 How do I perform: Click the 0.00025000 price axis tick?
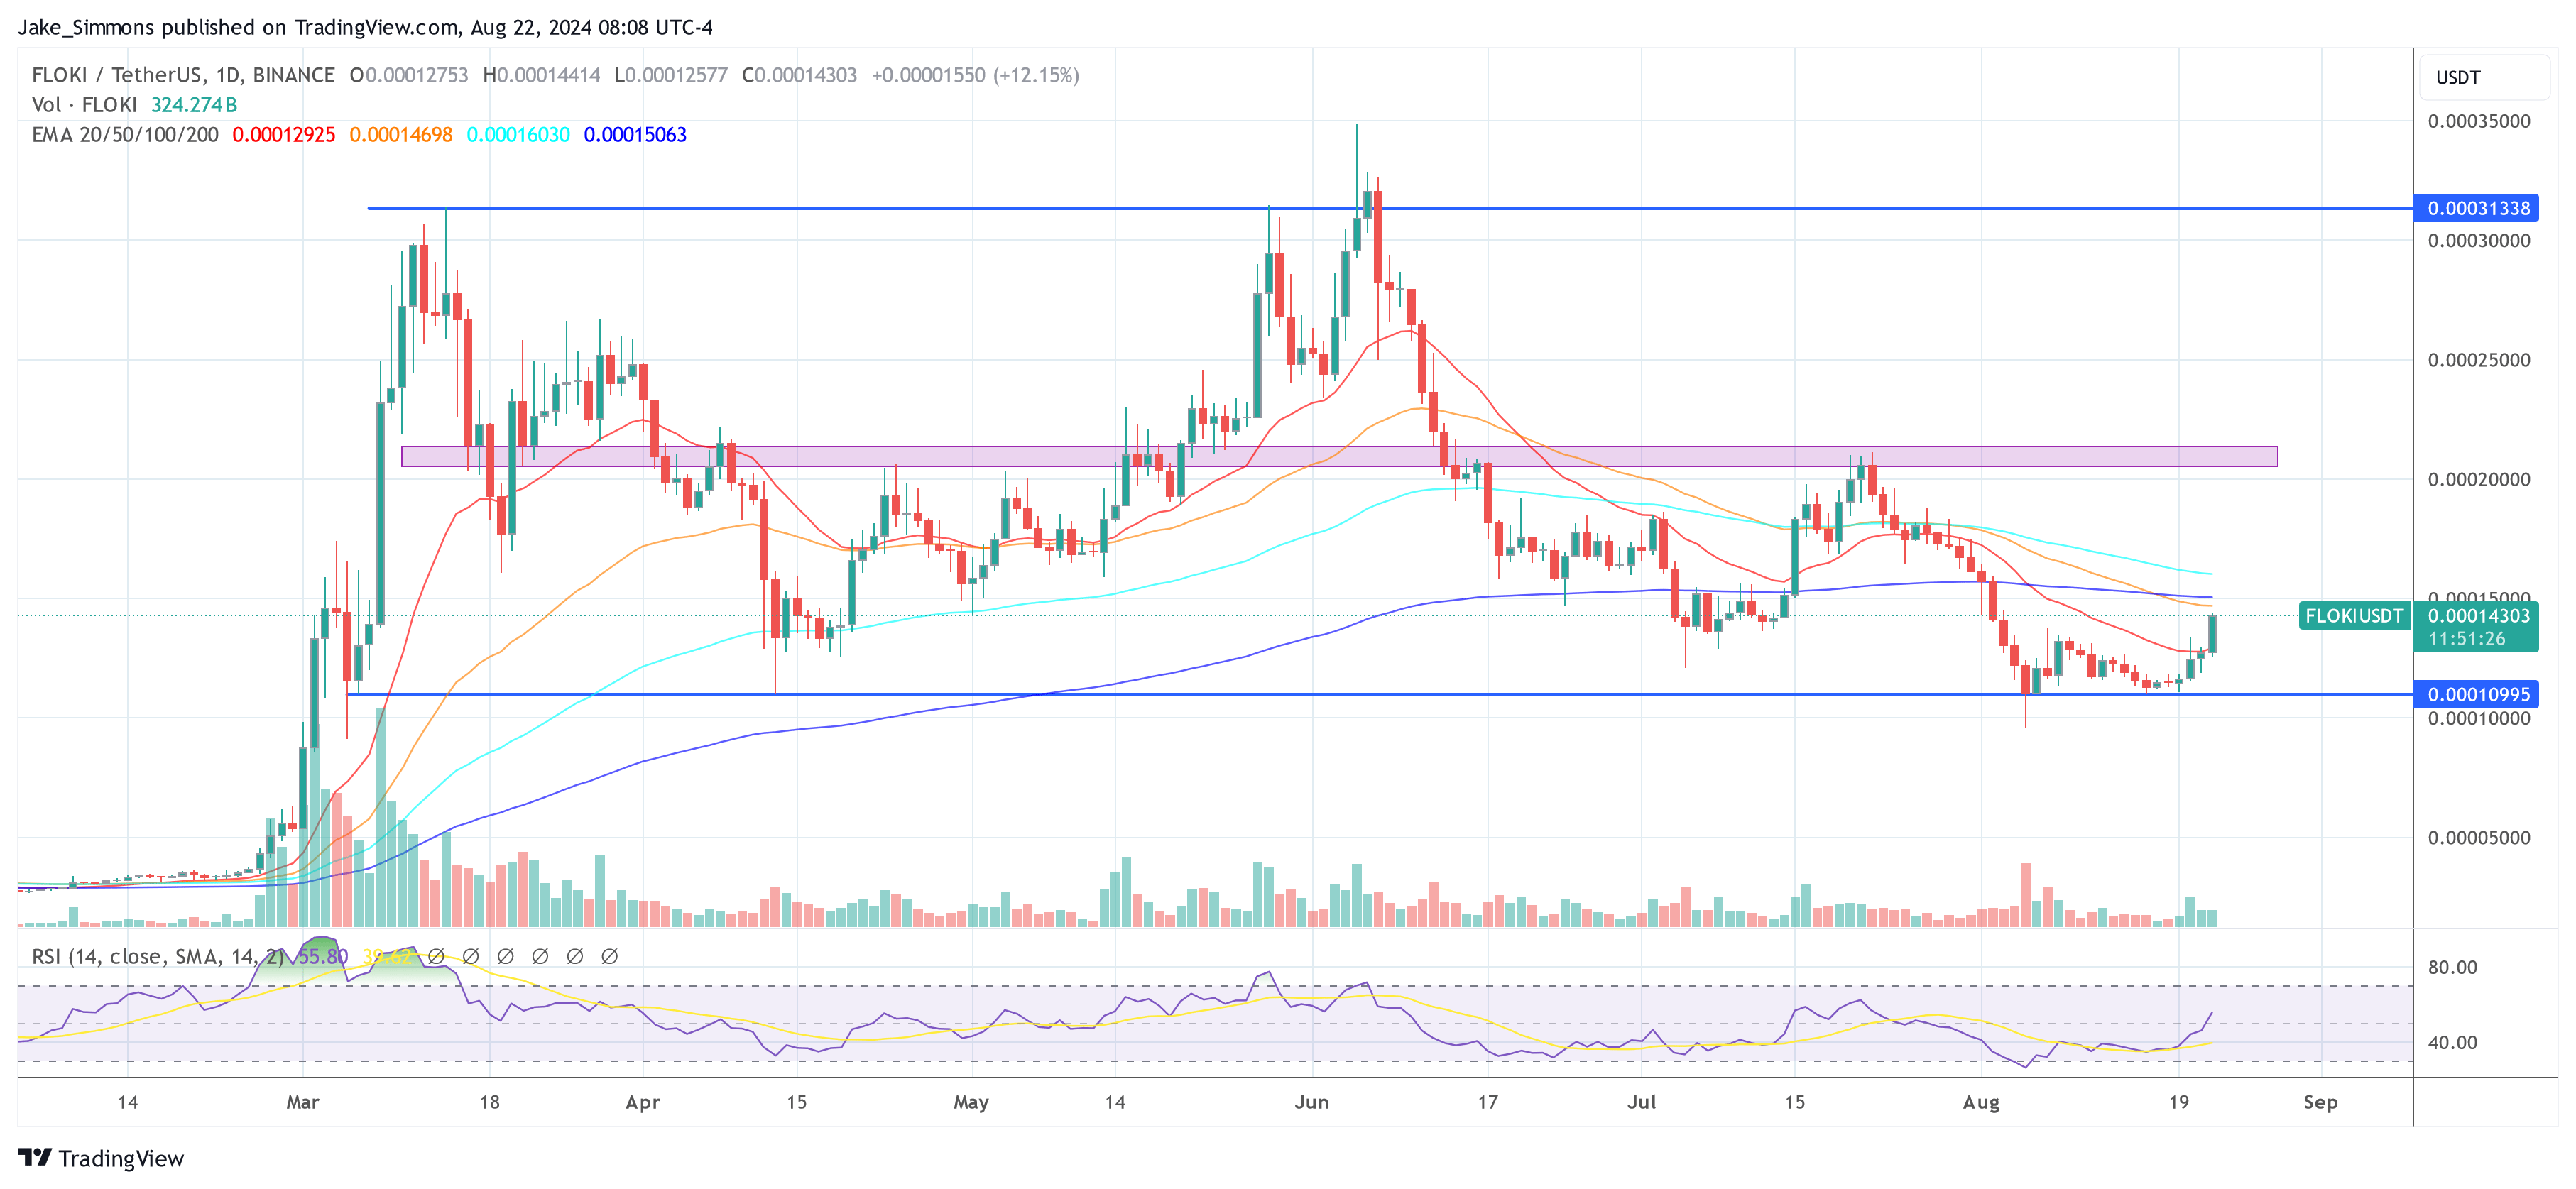tap(2479, 360)
